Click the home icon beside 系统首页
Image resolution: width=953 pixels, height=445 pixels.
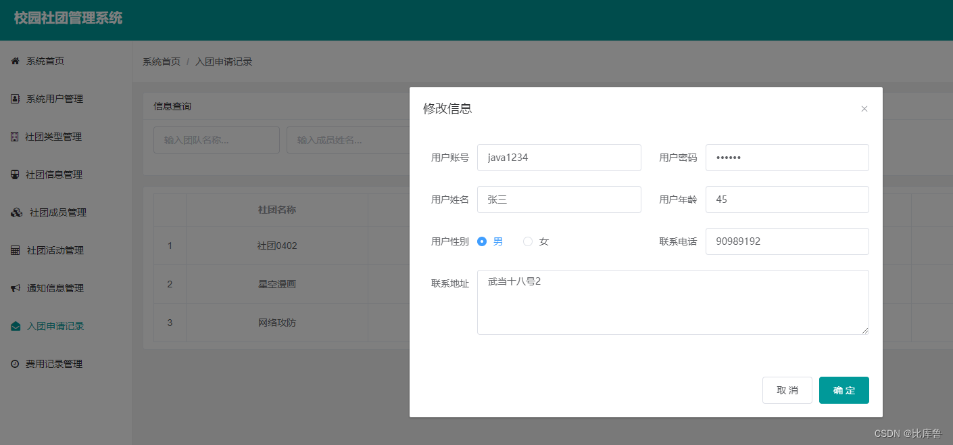[15, 61]
